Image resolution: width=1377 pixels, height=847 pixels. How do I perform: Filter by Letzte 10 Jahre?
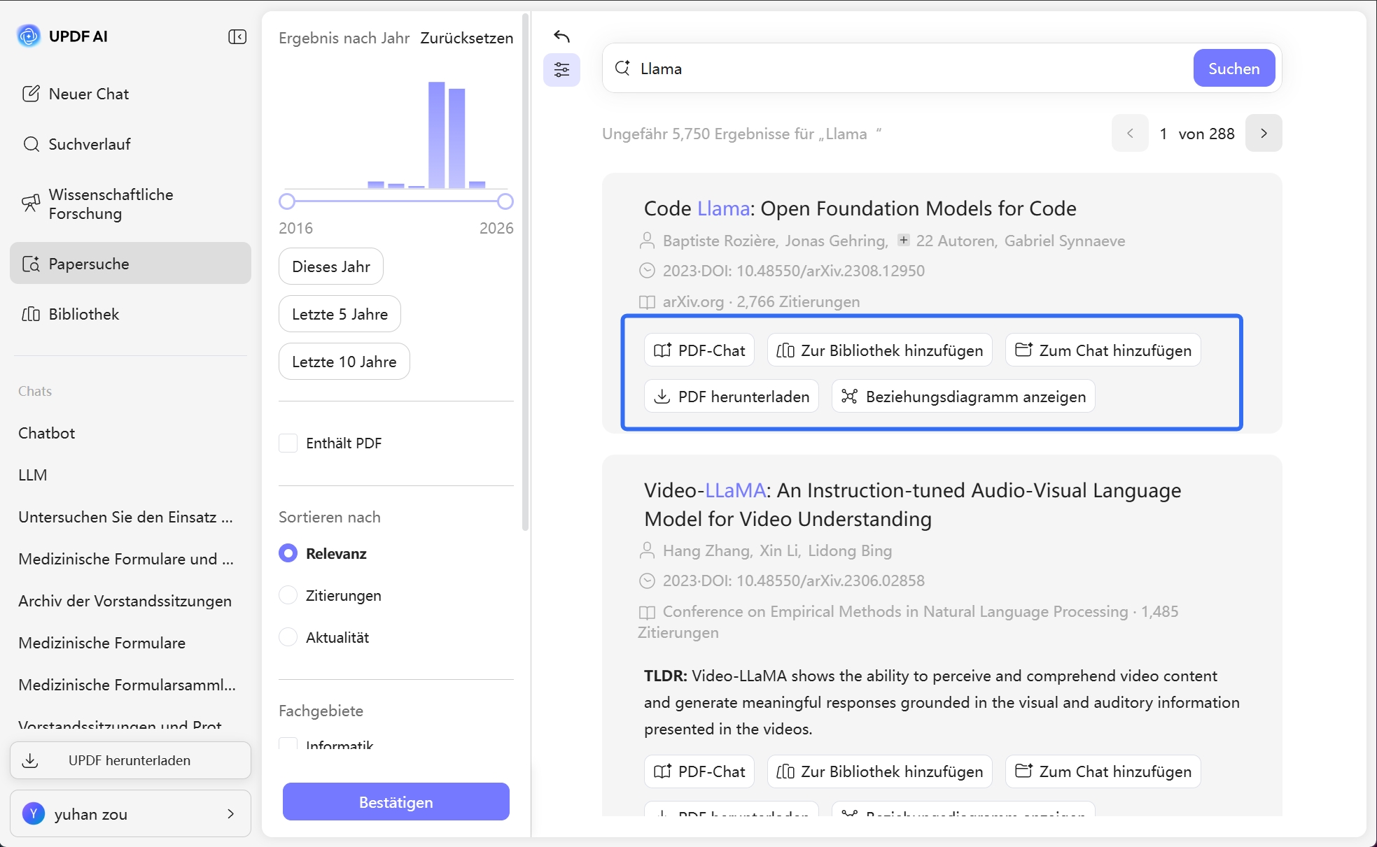[x=344, y=362]
